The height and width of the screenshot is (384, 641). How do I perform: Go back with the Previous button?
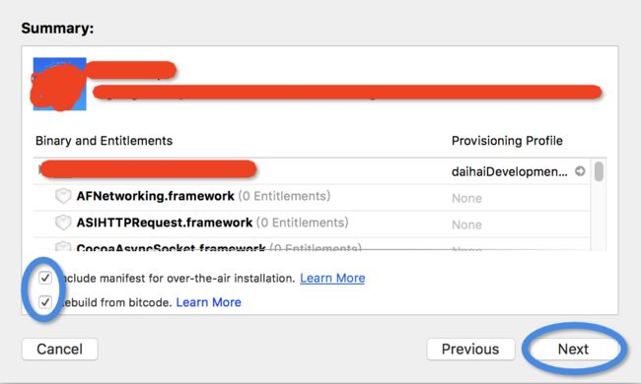click(x=470, y=350)
